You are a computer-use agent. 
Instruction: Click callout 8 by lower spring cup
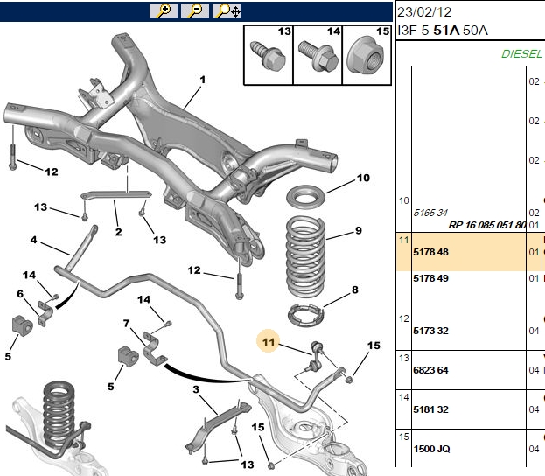point(354,290)
